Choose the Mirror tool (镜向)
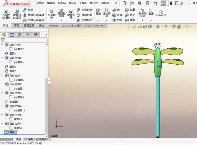Viewport: 197px width, 145px height. (x=130, y=20)
